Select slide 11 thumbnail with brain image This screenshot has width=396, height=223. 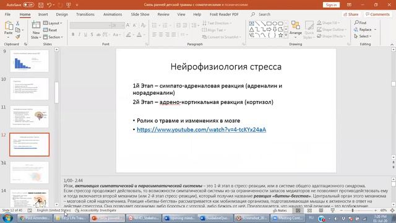pos(29,117)
